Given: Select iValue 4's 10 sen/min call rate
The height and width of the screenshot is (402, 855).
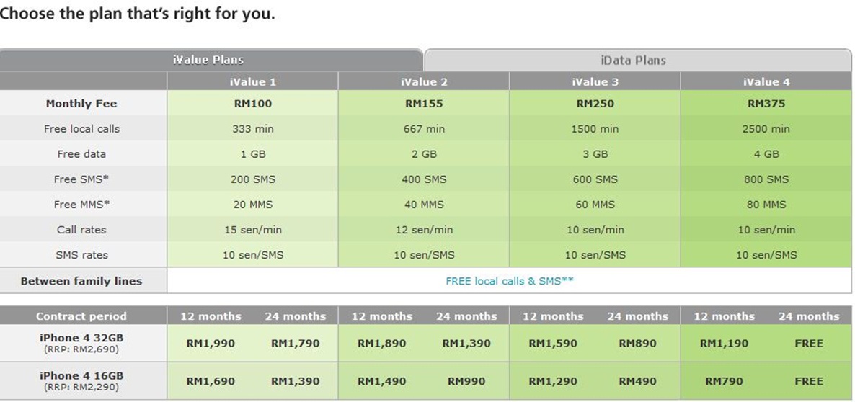Looking at the screenshot, I should tap(766, 229).
